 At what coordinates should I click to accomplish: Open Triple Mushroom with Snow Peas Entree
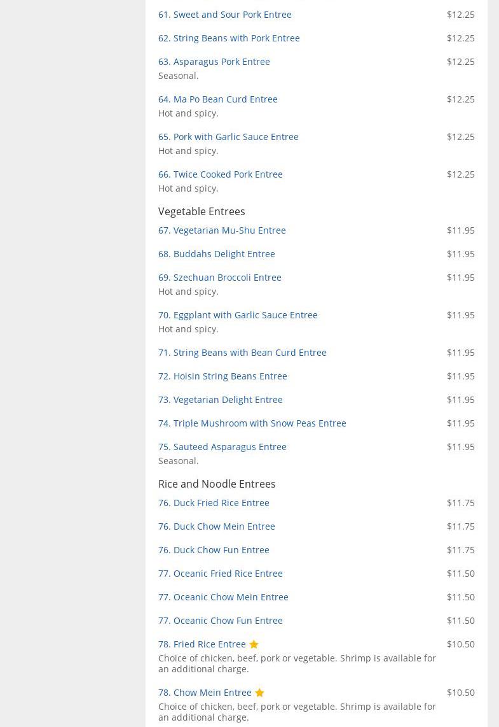click(x=252, y=423)
